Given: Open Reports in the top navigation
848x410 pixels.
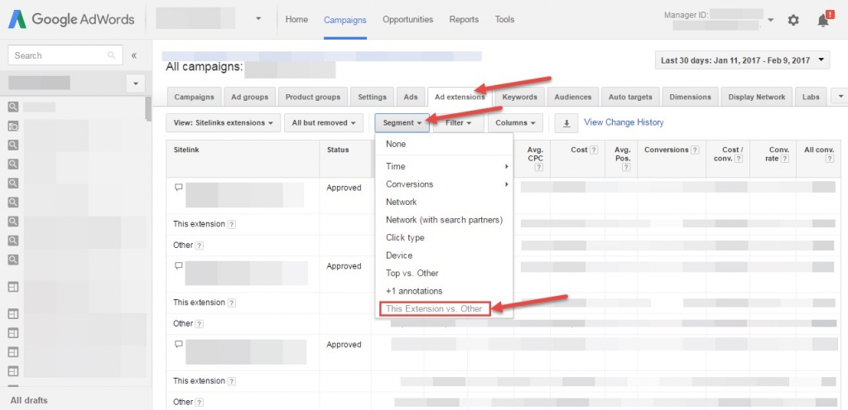Looking at the screenshot, I should pyautogui.click(x=464, y=19).
